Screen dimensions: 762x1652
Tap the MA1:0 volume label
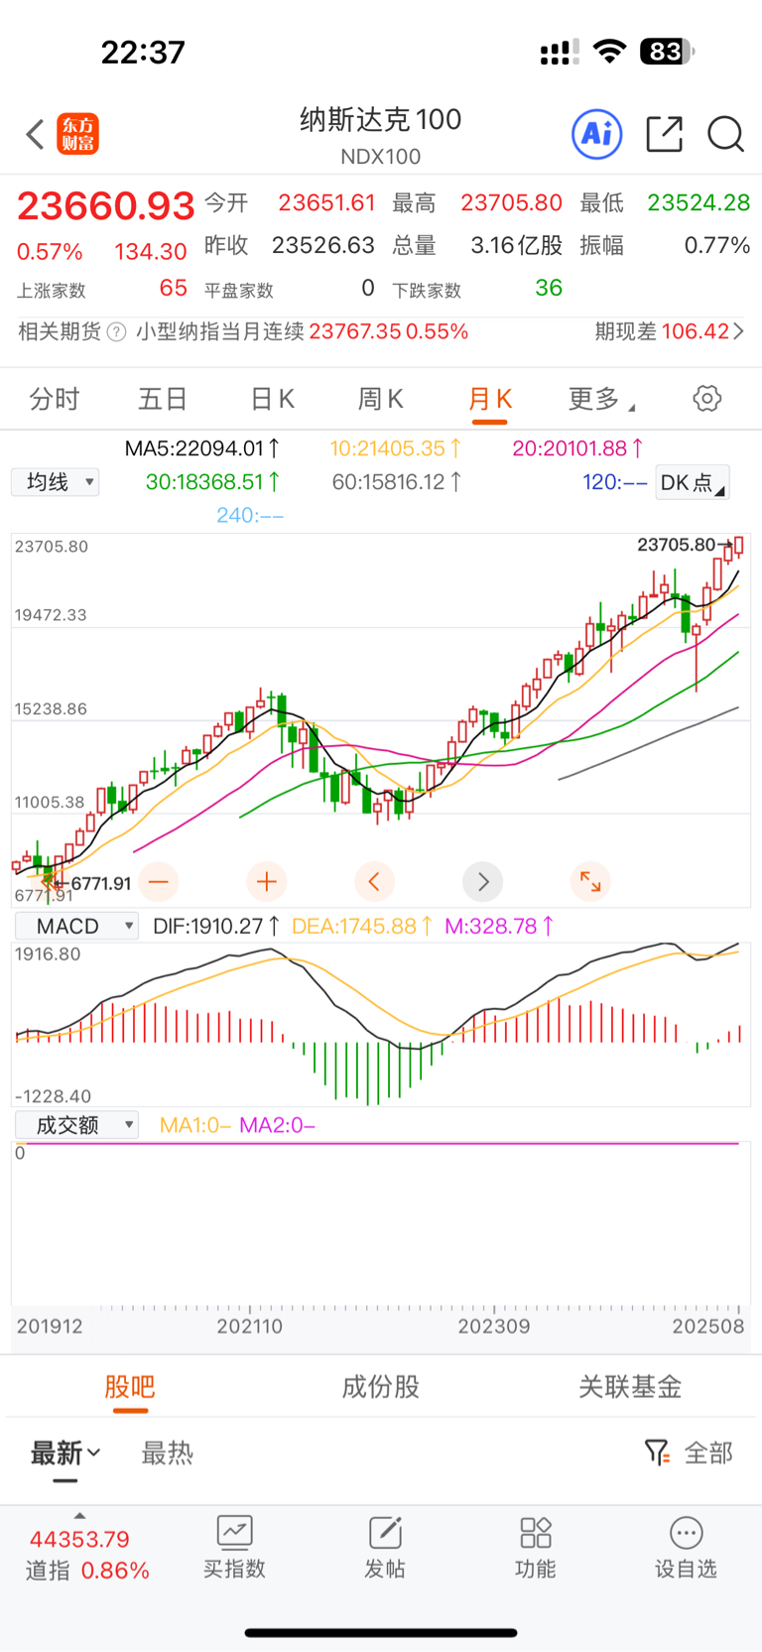click(x=195, y=1125)
